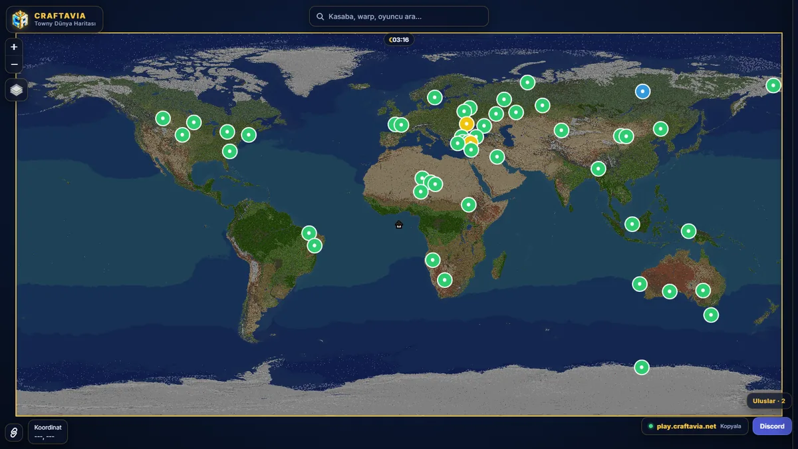This screenshot has width=798, height=449.
Task: Open the Discord link button
Action: pyautogui.click(x=772, y=426)
